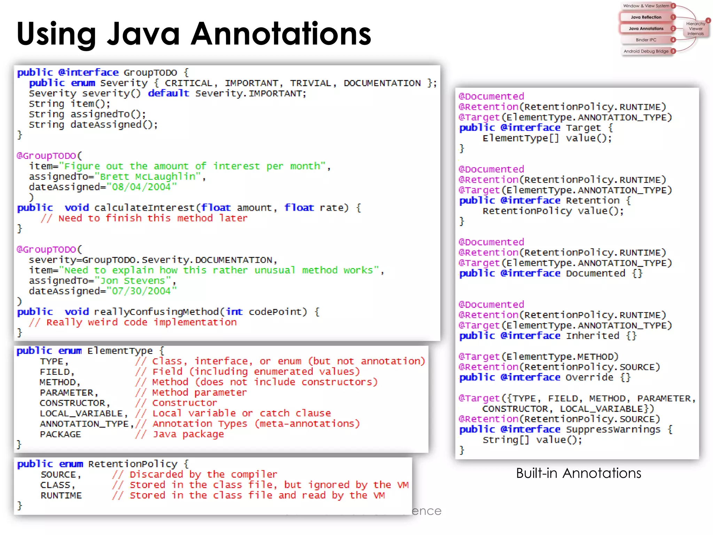The image size is (713, 535).
Task: Click the line "String dateAssigned();"
Action: (x=93, y=125)
